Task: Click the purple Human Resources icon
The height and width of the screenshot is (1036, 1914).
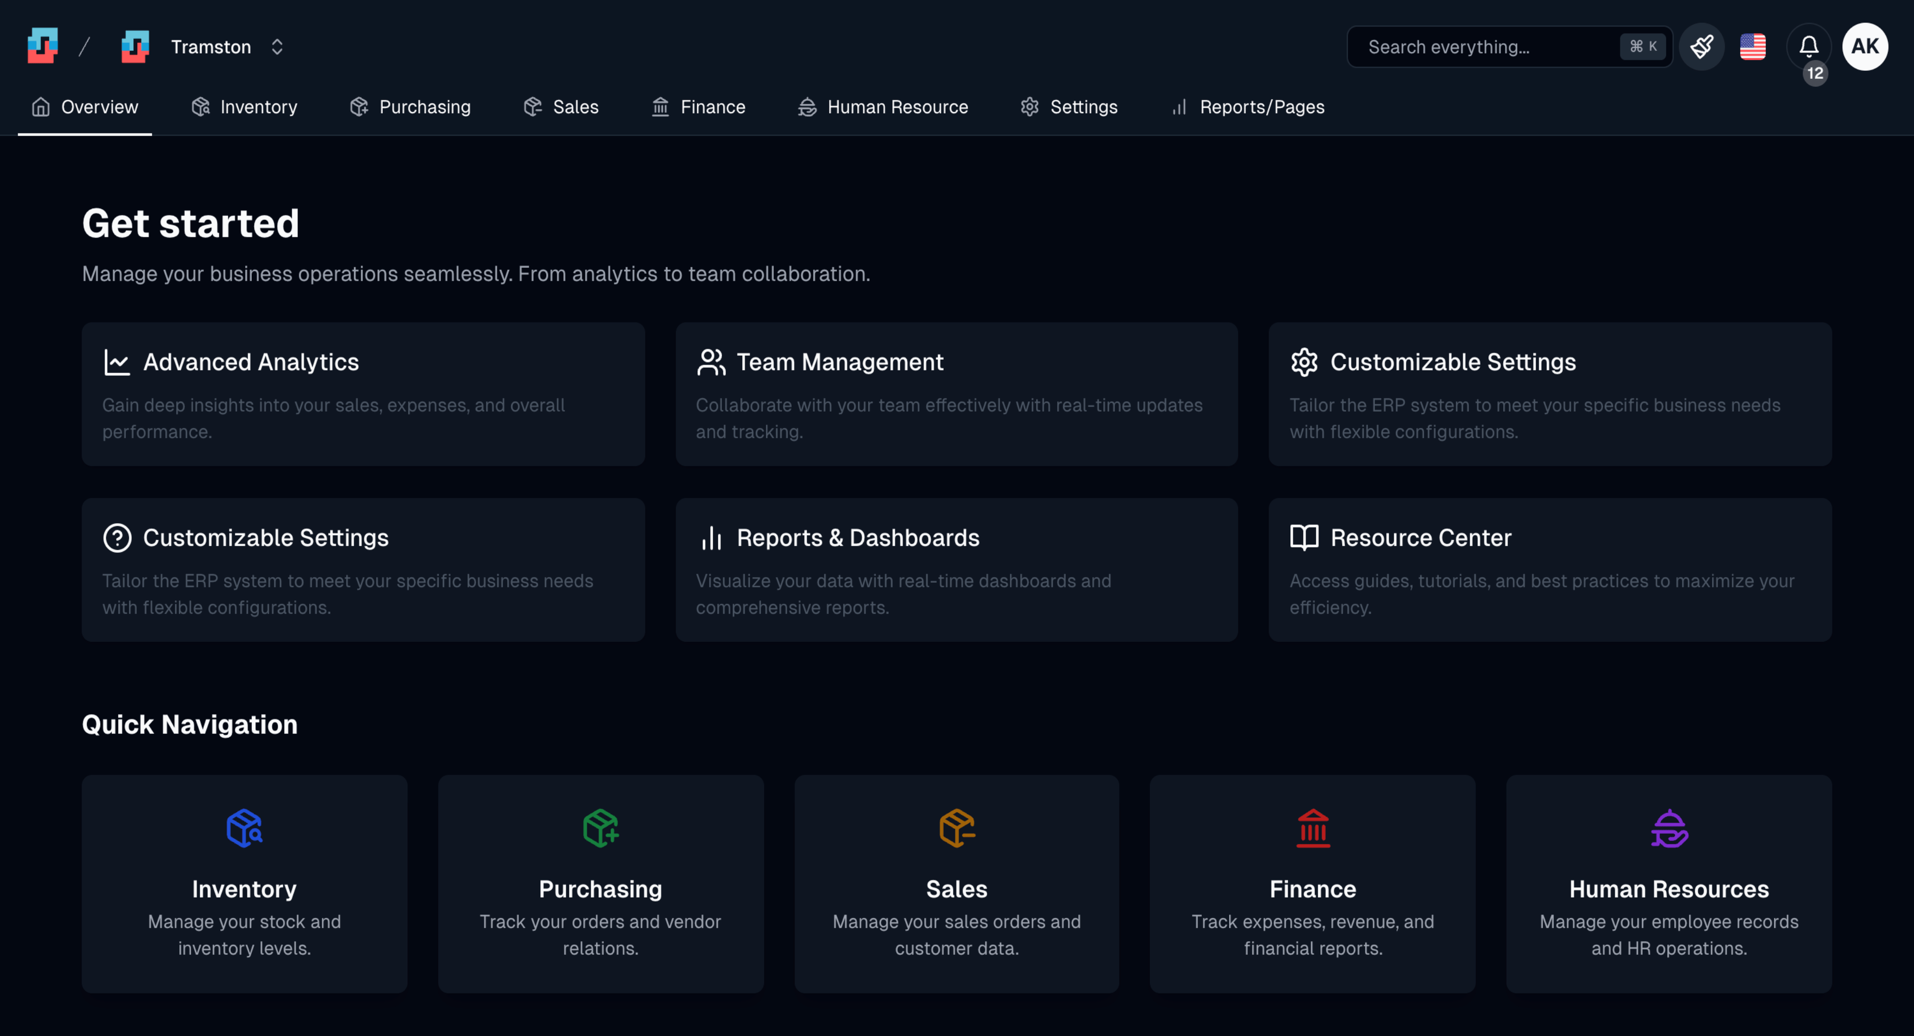Action: (1669, 828)
